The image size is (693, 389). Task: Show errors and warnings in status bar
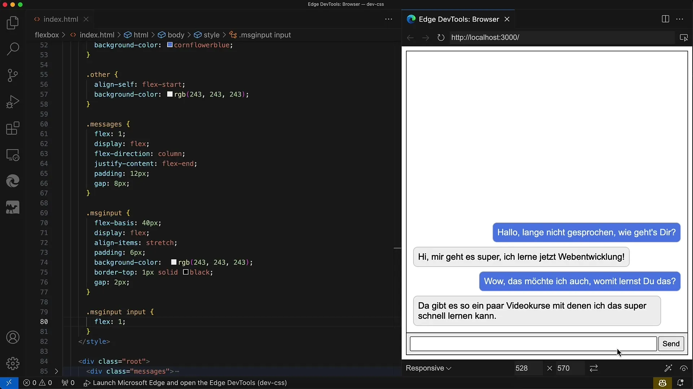pos(38,383)
